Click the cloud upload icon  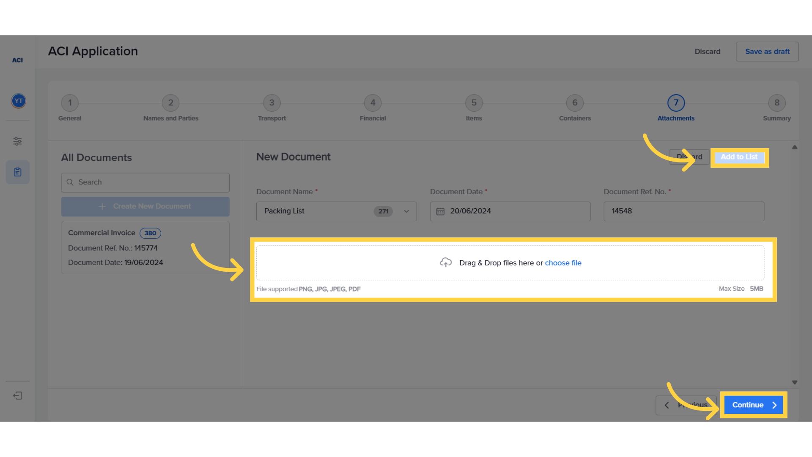click(x=446, y=263)
